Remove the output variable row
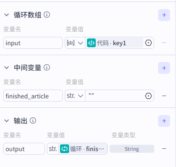This screenshot has height=167, width=176. point(164,149)
